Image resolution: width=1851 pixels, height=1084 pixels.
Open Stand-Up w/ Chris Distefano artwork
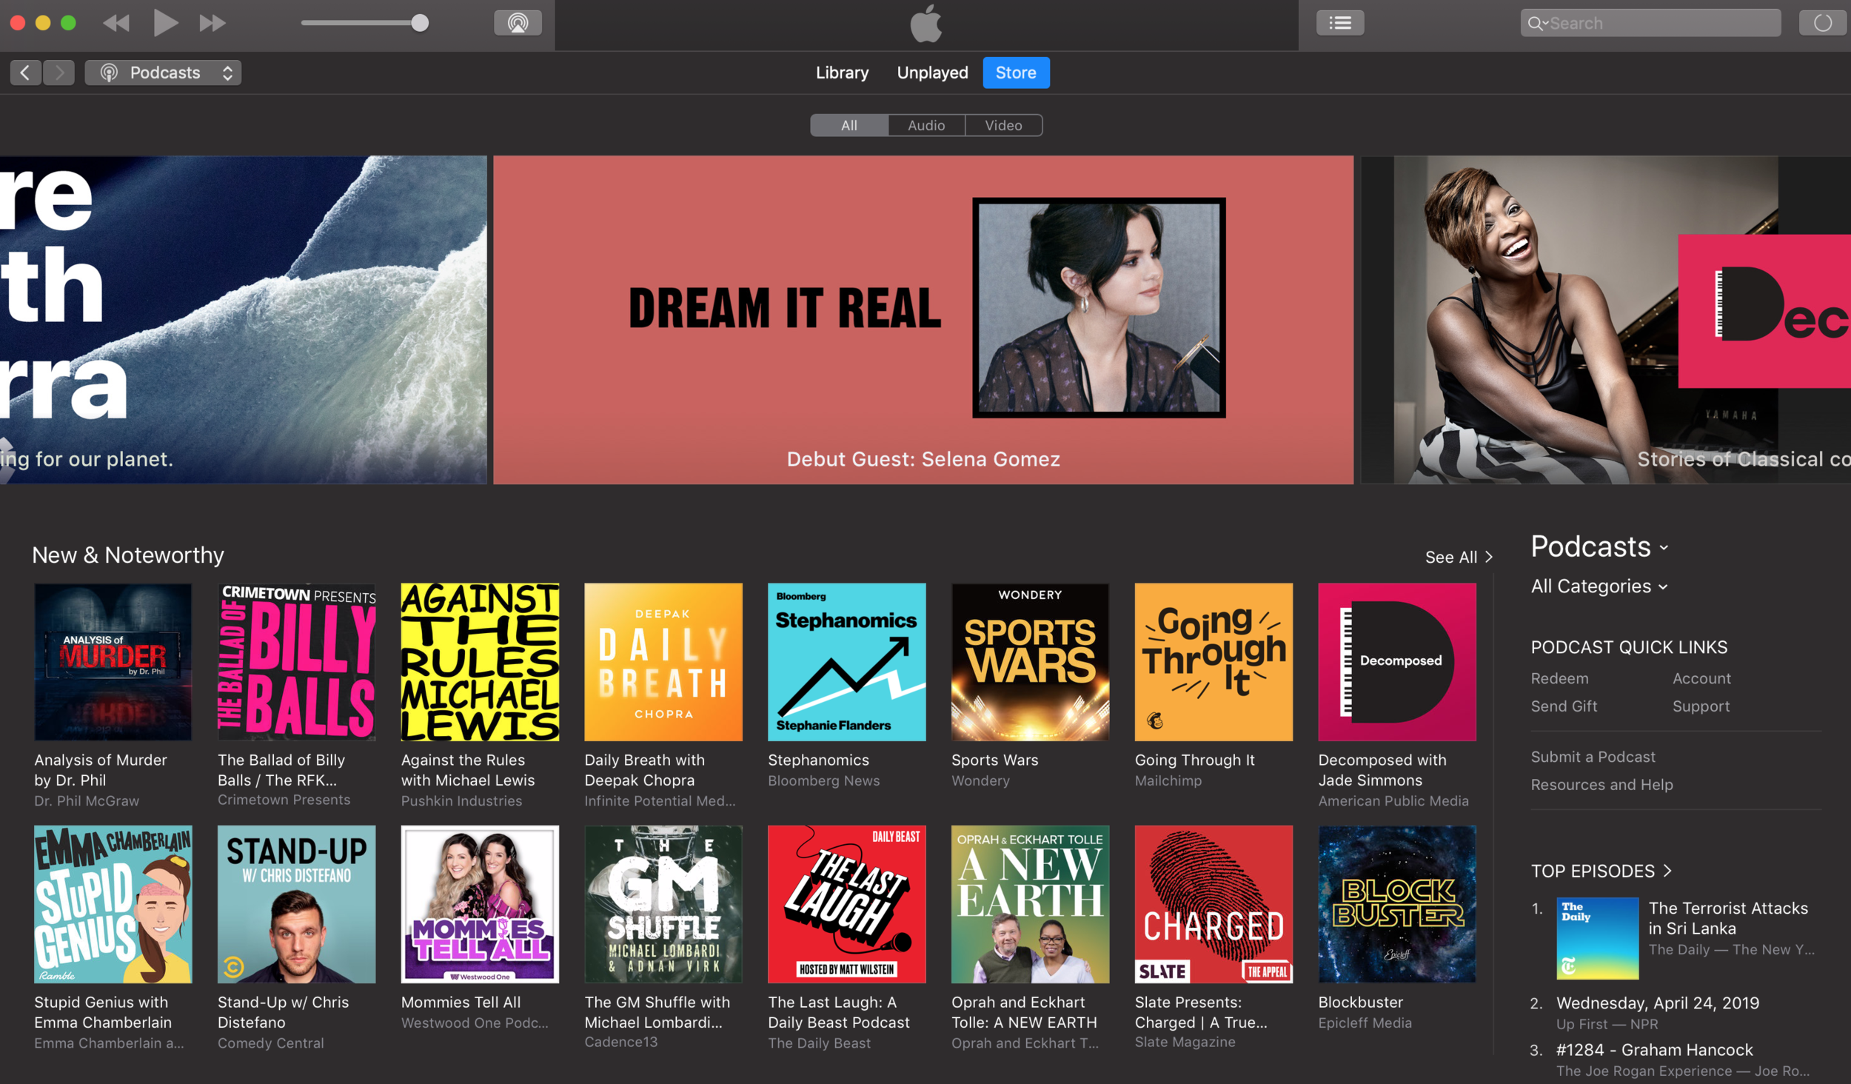click(296, 903)
